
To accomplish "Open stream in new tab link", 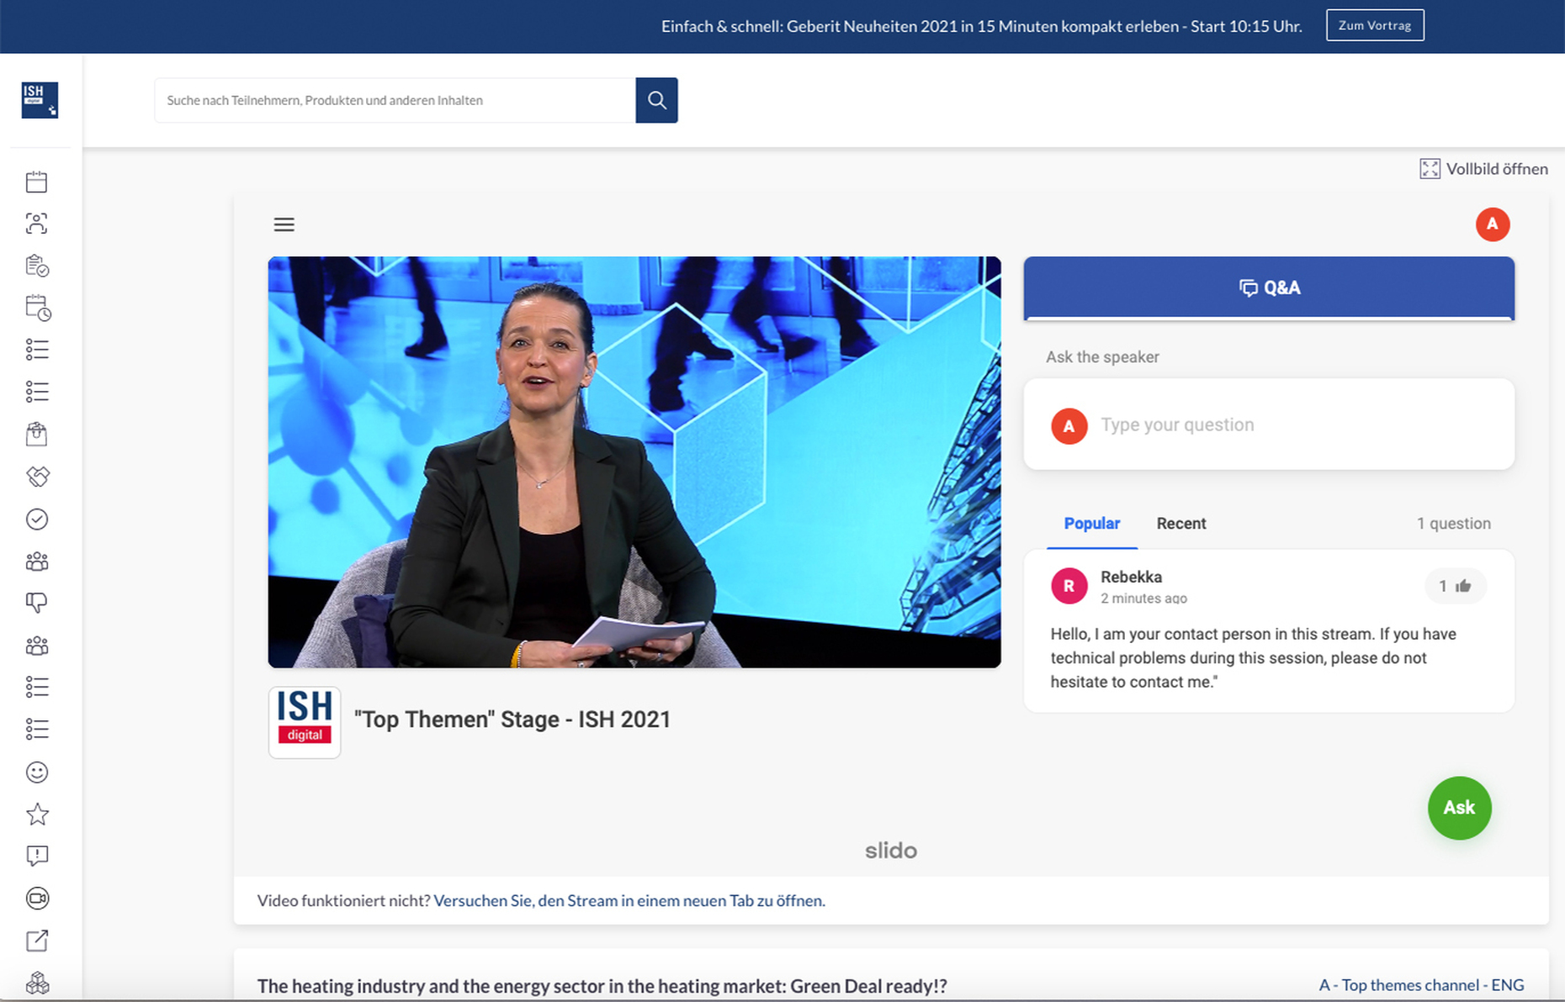I will (x=629, y=900).
